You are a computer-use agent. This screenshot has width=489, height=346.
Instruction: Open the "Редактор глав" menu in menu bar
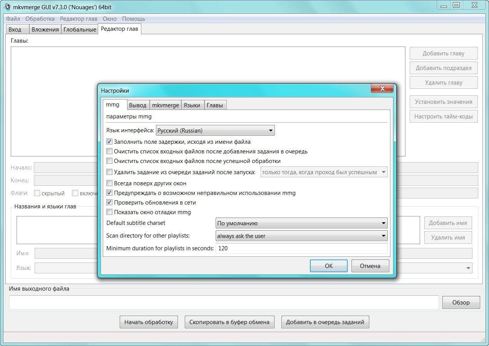click(79, 18)
